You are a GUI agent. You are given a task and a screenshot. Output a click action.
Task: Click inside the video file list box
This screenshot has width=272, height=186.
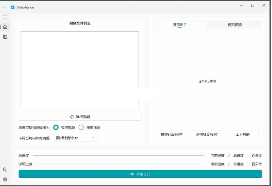click(x=80, y=69)
